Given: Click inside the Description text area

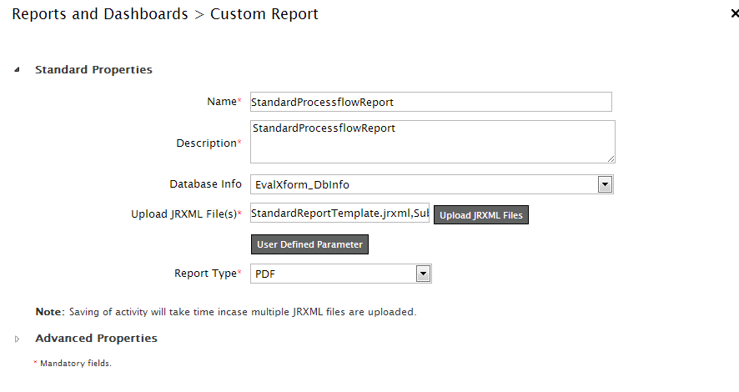Looking at the screenshot, I should pos(432,142).
